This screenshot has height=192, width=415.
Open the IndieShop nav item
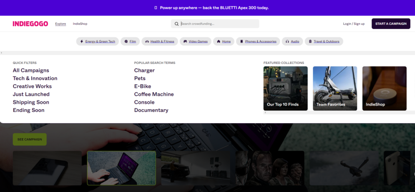(80, 24)
